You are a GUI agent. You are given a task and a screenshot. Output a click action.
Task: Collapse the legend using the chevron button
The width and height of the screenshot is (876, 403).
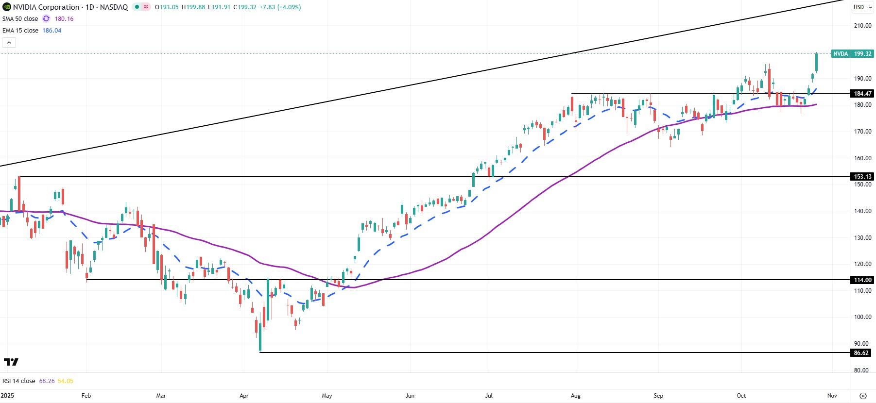point(9,42)
